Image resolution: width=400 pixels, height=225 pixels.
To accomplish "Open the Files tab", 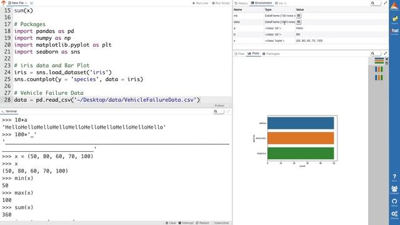I will pyautogui.click(x=239, y=54).
